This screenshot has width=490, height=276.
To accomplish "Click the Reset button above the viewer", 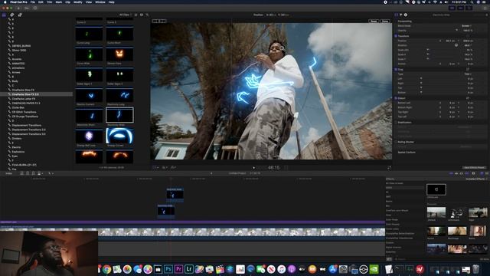I will 374,21.
